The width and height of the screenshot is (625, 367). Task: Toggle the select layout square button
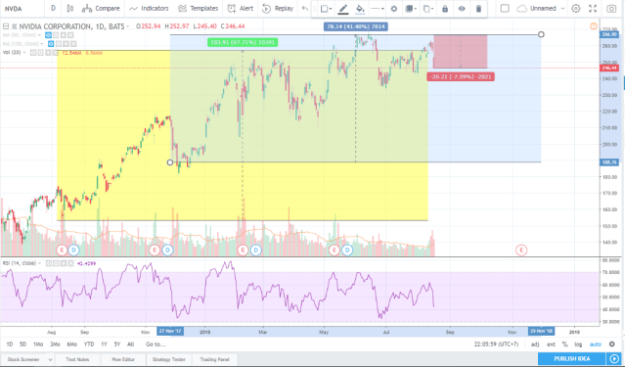(505, 9)
